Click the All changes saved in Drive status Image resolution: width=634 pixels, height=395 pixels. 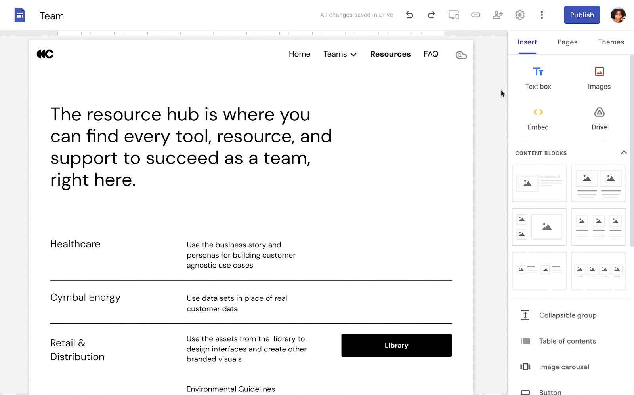357,15
